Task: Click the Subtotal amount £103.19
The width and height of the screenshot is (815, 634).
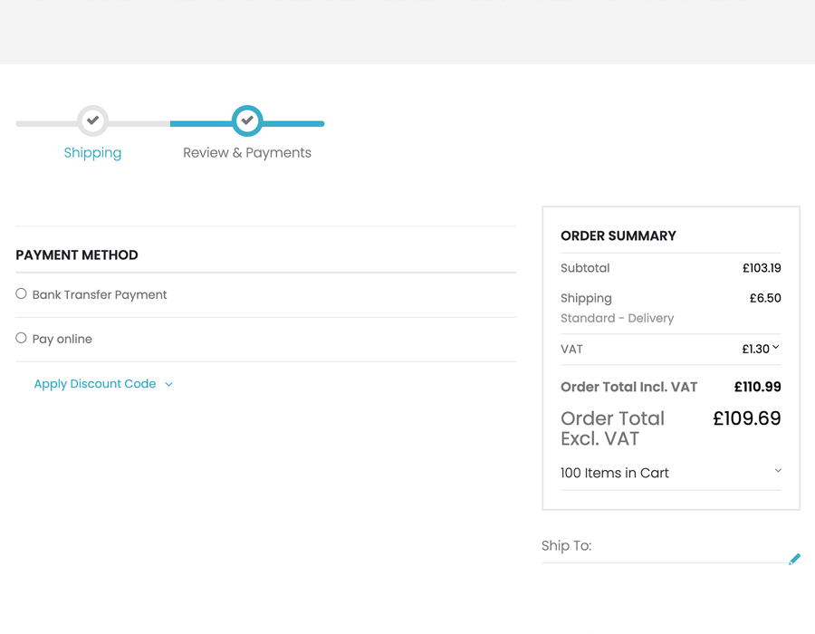Action: click(x=763, y=268)
